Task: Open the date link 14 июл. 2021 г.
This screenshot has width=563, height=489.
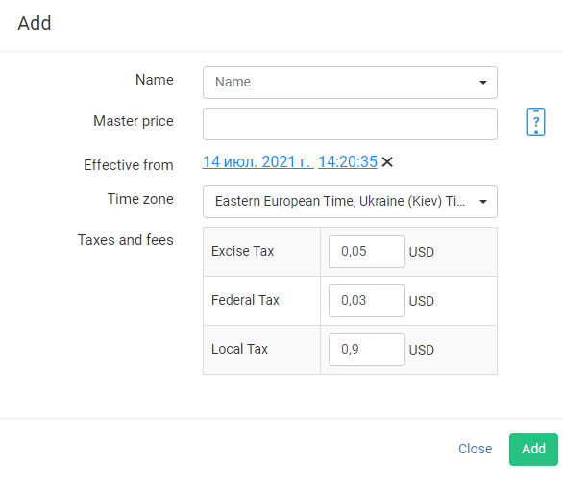Action: tap(257, 162)
